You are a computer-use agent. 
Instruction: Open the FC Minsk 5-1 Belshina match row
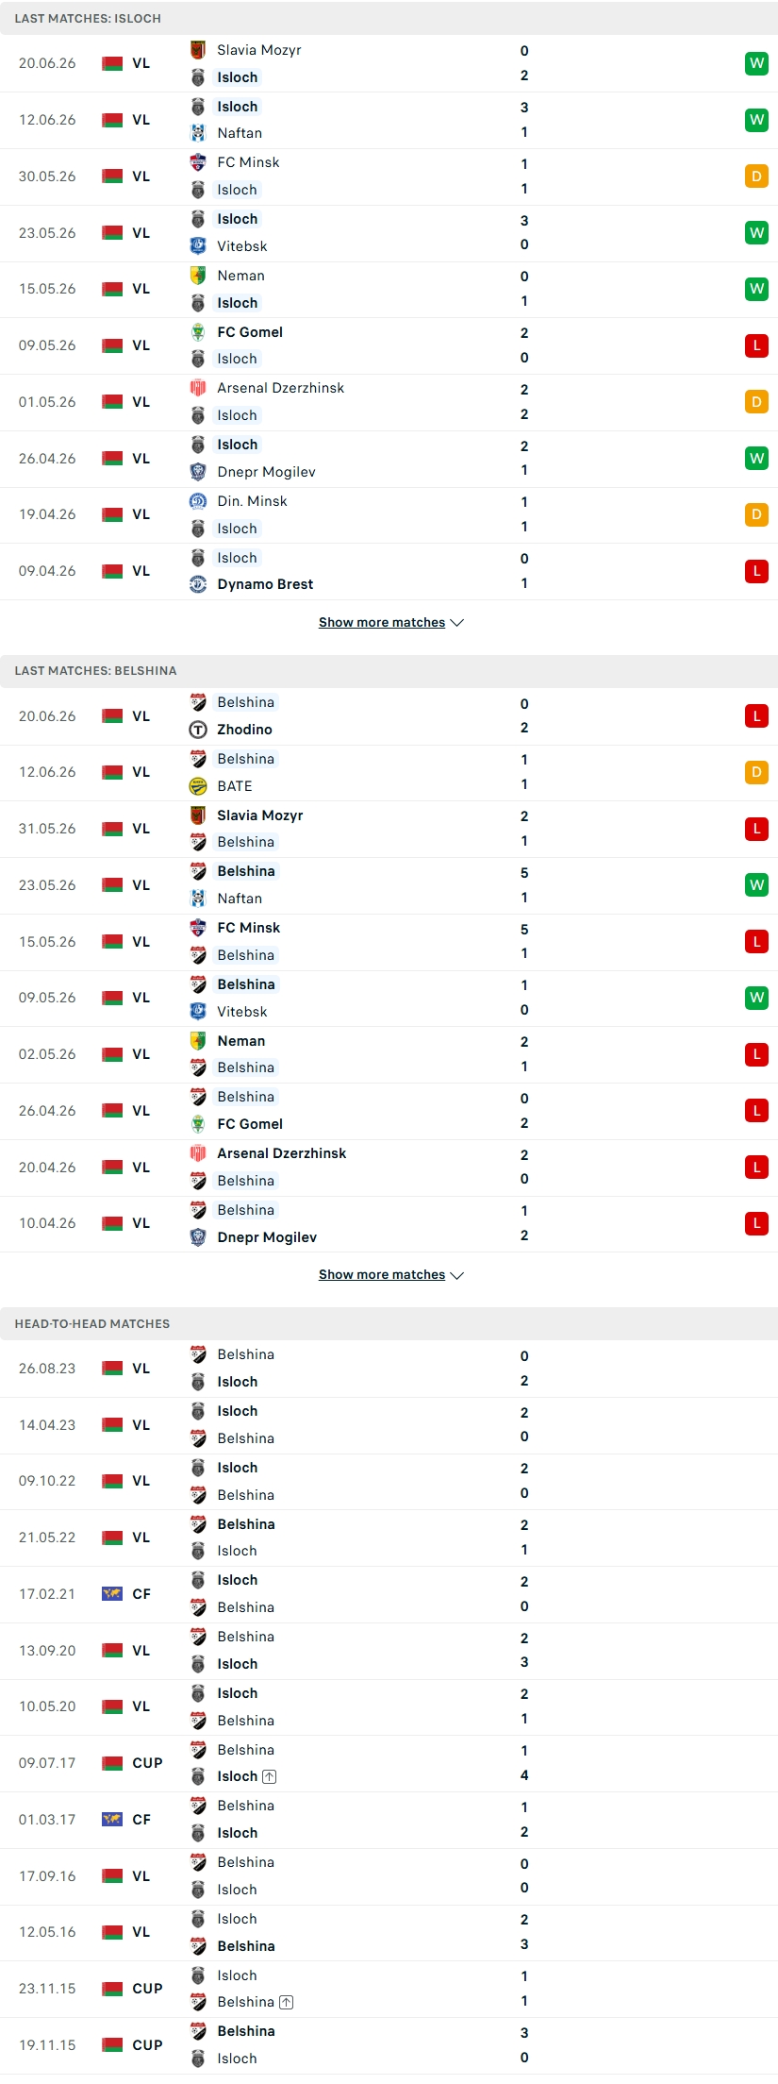(389, 942)
